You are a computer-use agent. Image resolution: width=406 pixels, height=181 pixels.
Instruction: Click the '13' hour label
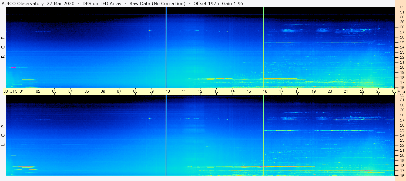click(216, 91)
